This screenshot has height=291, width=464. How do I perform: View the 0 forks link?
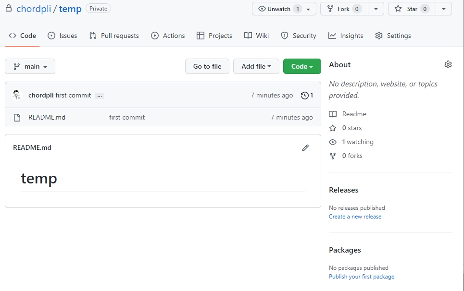tap(352, 156)
